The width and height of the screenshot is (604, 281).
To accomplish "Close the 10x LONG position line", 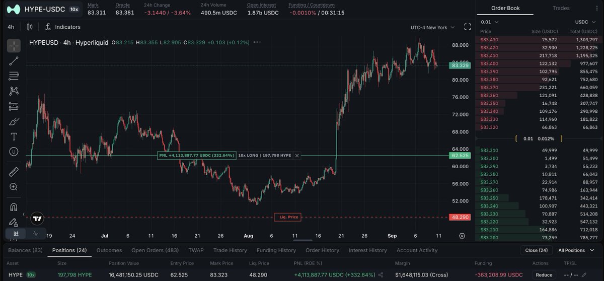I will [296, 156].
